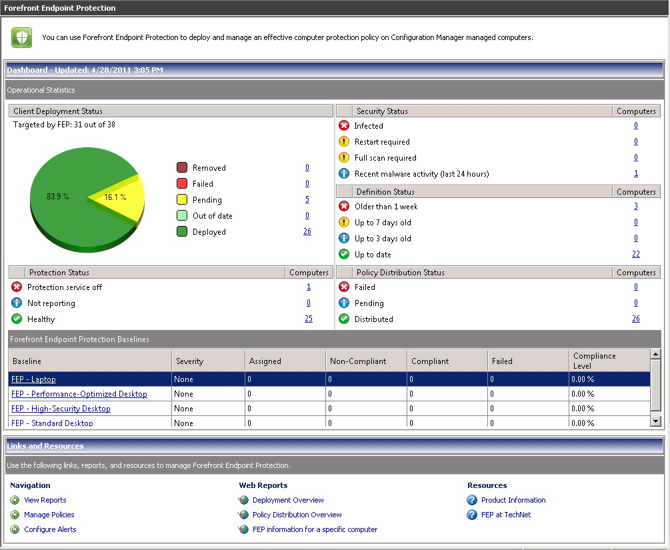Click the Protection service off error icon
Image resolution: width=670 pixels, height=550 pixels.
coord(17,287)
